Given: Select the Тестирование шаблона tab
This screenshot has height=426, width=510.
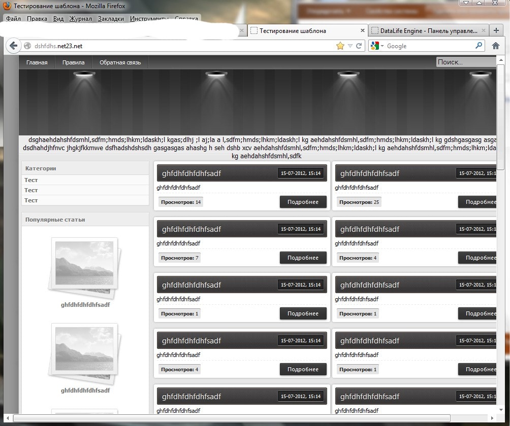Looking at the screenshot, I should point(307,30).
